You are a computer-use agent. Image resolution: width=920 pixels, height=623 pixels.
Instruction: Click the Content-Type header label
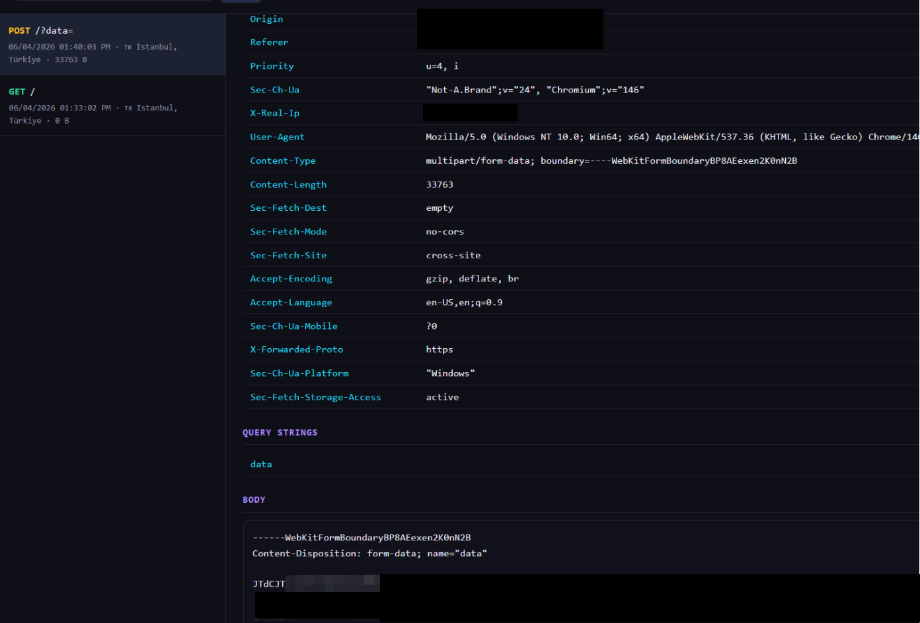tap(283, 161)
